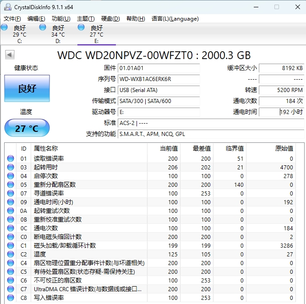This screenshot has width=306, height=304.
Task: Click the status orb for C7 UltraDMA CRC
Action: [11, 289]
